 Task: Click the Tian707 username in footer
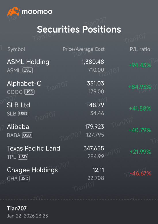pyautogui.click(x=17, y=208)
